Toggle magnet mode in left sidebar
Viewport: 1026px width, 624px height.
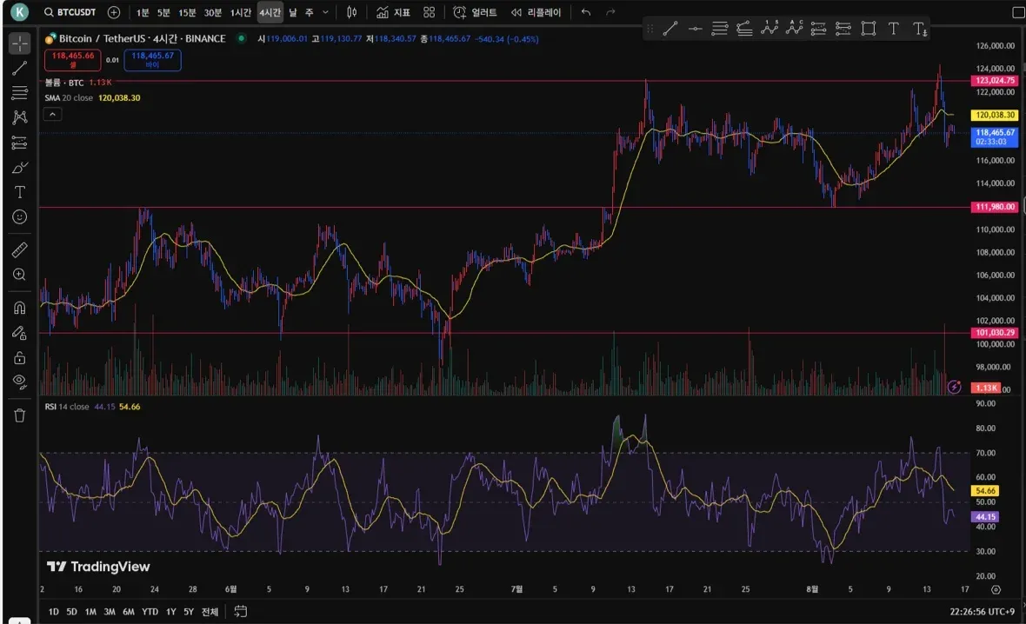coord(19,308)
